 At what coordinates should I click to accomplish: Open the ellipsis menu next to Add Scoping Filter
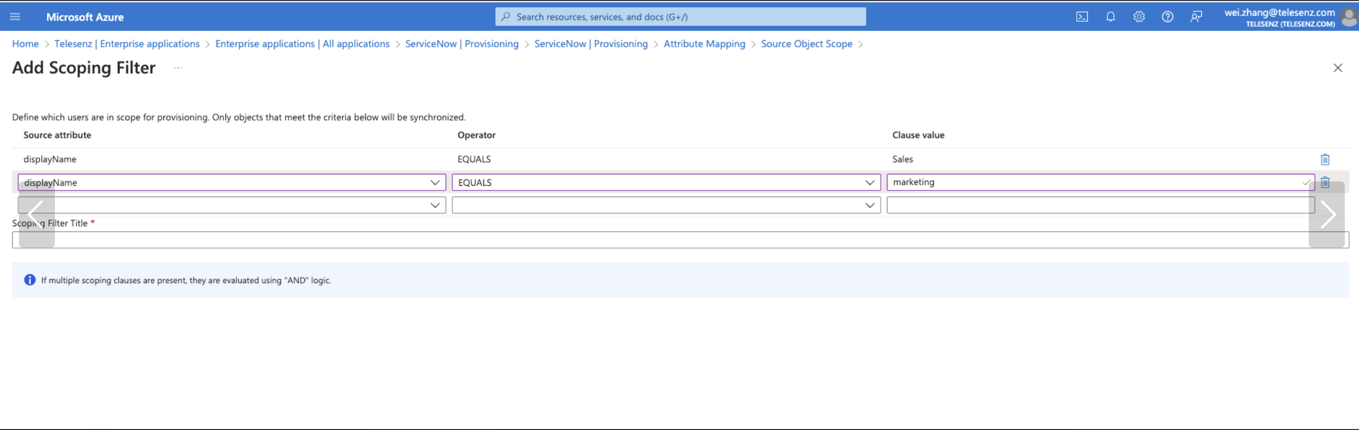178,68
